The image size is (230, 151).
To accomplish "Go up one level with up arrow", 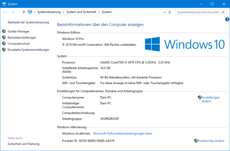I will (24, 12).
